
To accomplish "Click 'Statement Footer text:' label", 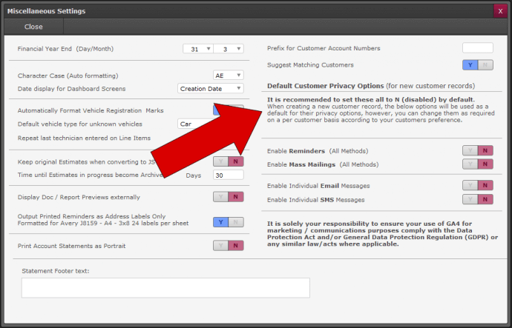I will (x=56, y=271).
